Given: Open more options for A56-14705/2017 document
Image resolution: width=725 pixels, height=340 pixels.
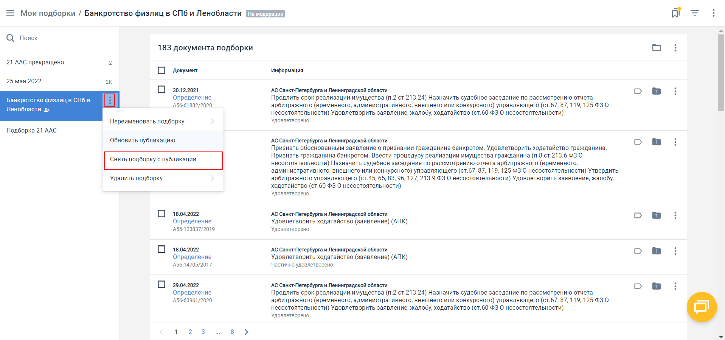Looking at the screenshot, I should point(675,251).
